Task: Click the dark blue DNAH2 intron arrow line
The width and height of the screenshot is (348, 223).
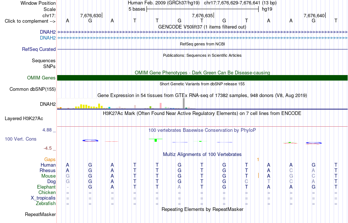Action: (x=203, y=32)
